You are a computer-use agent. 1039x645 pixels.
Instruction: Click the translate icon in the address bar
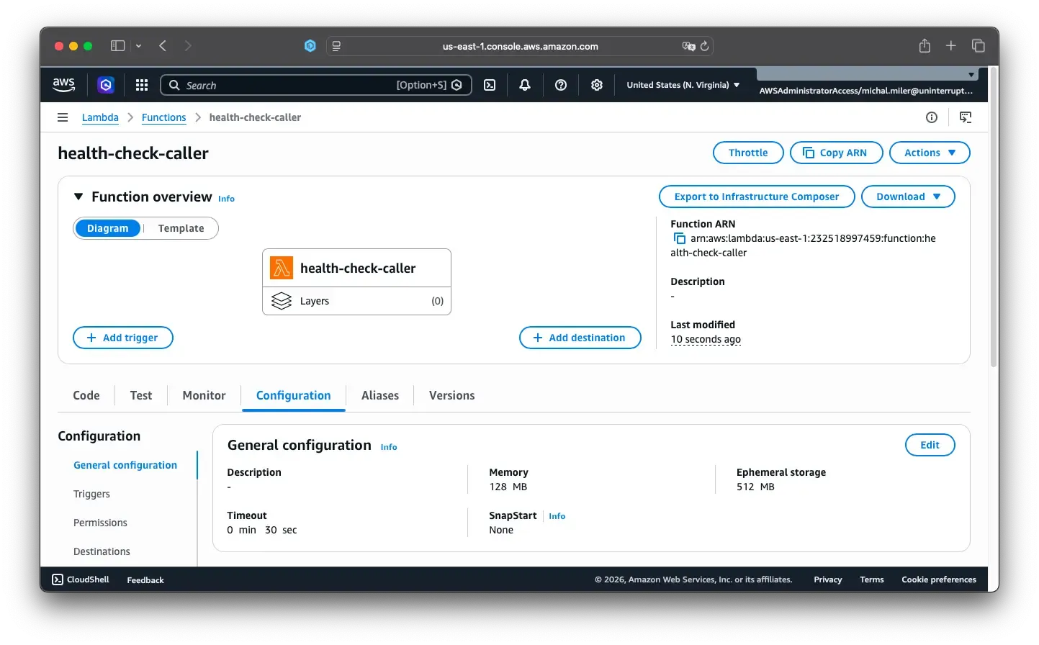coord(688,46)
